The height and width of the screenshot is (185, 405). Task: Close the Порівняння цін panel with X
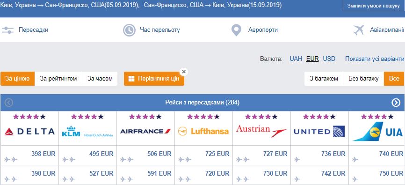pyautogui.click(x=184, y=72)
